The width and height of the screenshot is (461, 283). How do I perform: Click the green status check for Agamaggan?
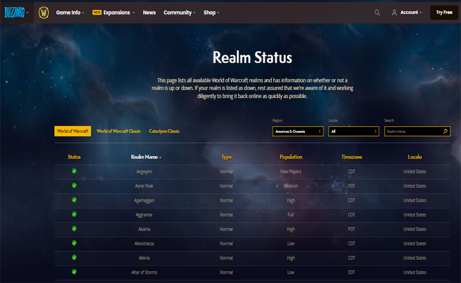[74, 200]
